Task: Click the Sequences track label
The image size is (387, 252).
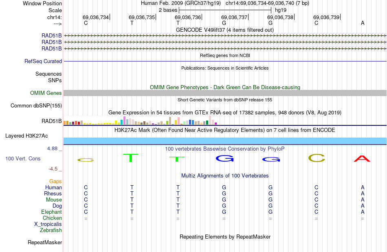Action: [x=48, y=74]
